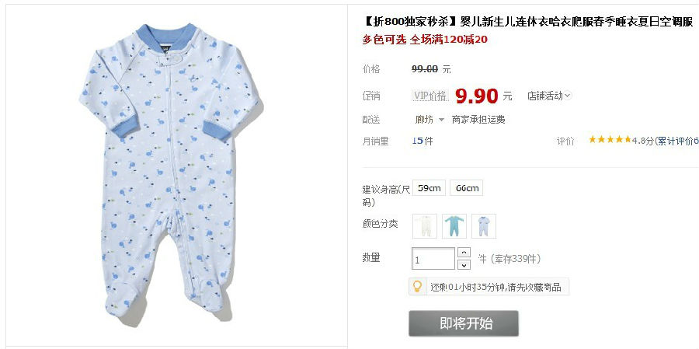Click the 即将开始 button
The image size is (699, 349).
tap(464, 323)
